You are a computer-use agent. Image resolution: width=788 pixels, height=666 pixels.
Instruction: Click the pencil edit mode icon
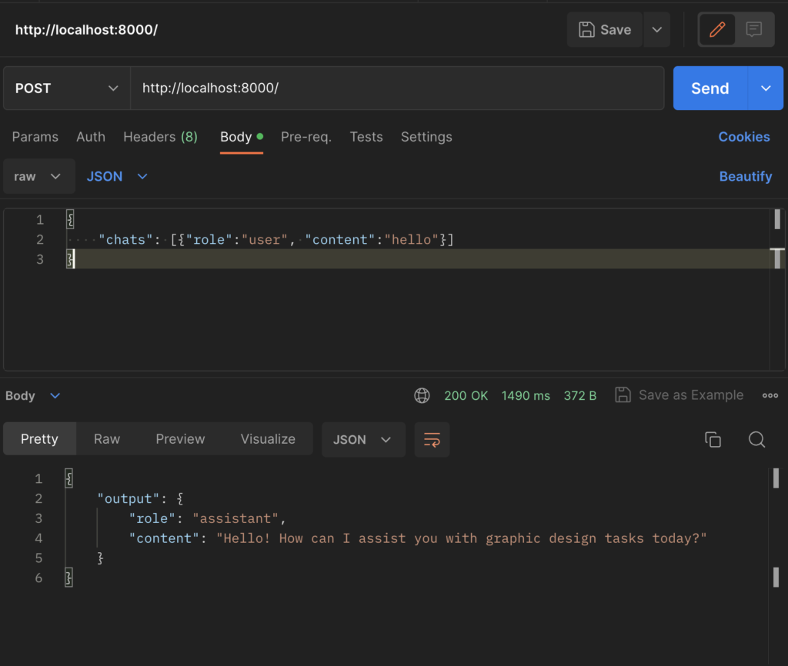[x=717, y=30]
